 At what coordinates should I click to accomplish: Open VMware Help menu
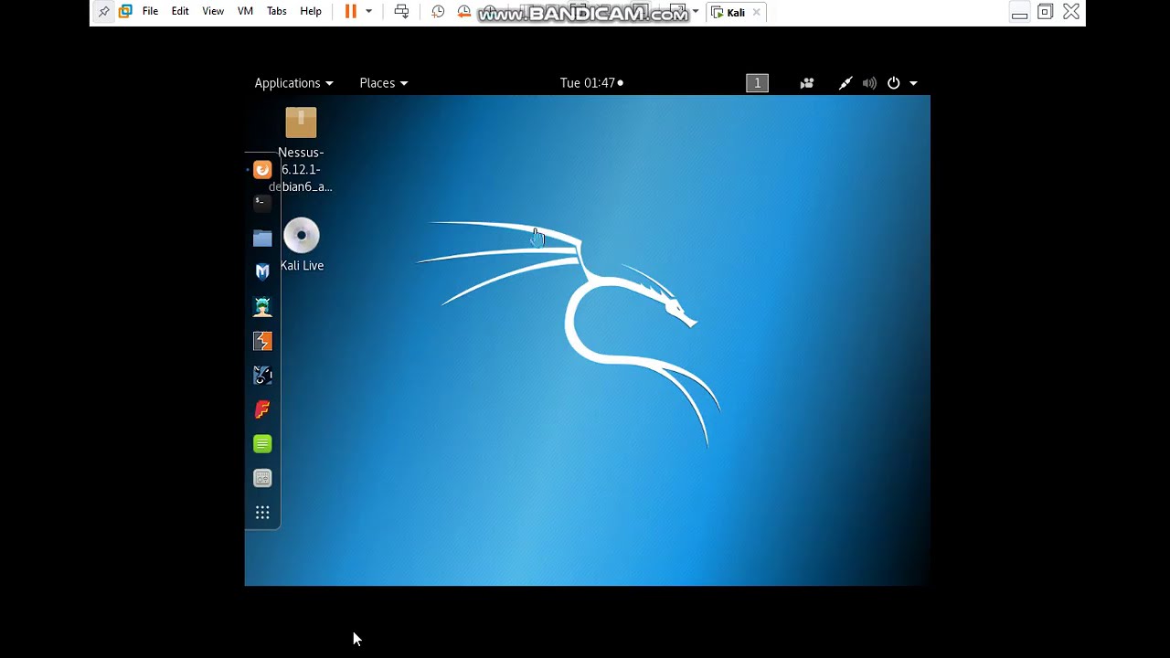[x=311, y=12]
